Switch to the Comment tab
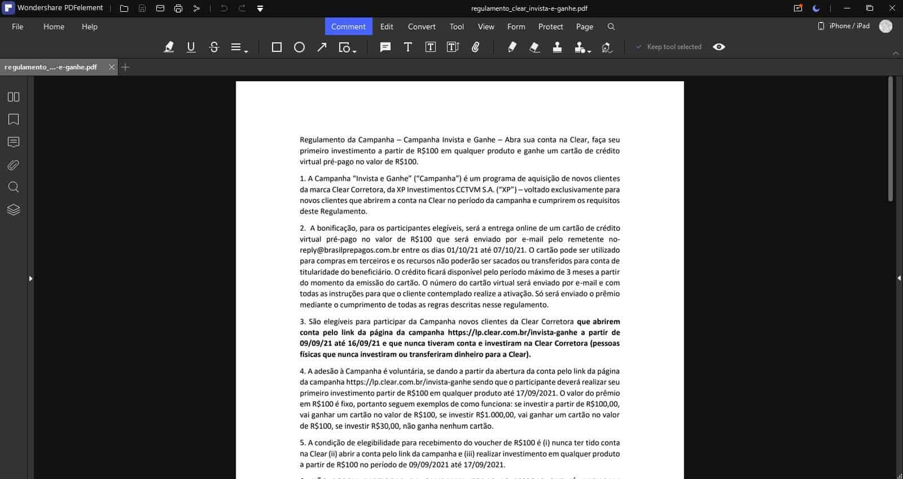 348,27
